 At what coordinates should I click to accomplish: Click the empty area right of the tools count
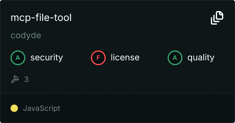coord(124,79)
